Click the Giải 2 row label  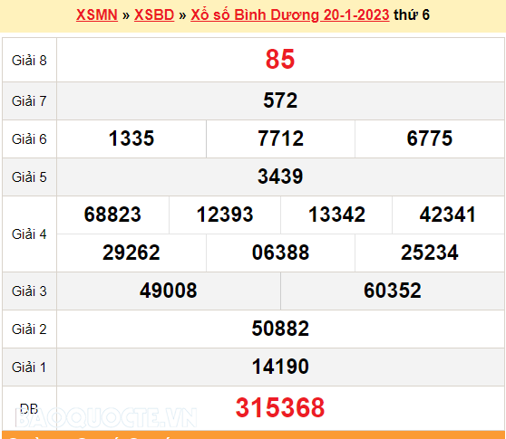[x=29, y=329]
